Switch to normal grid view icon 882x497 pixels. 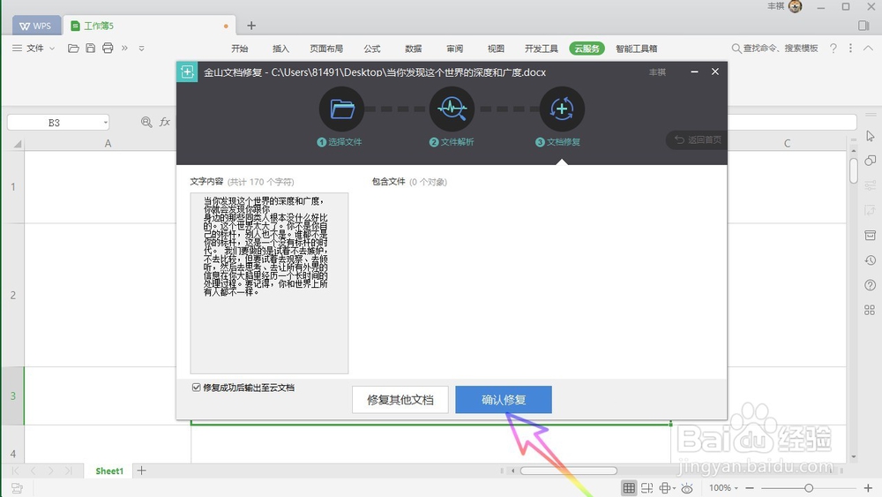(x=629, y=488)
